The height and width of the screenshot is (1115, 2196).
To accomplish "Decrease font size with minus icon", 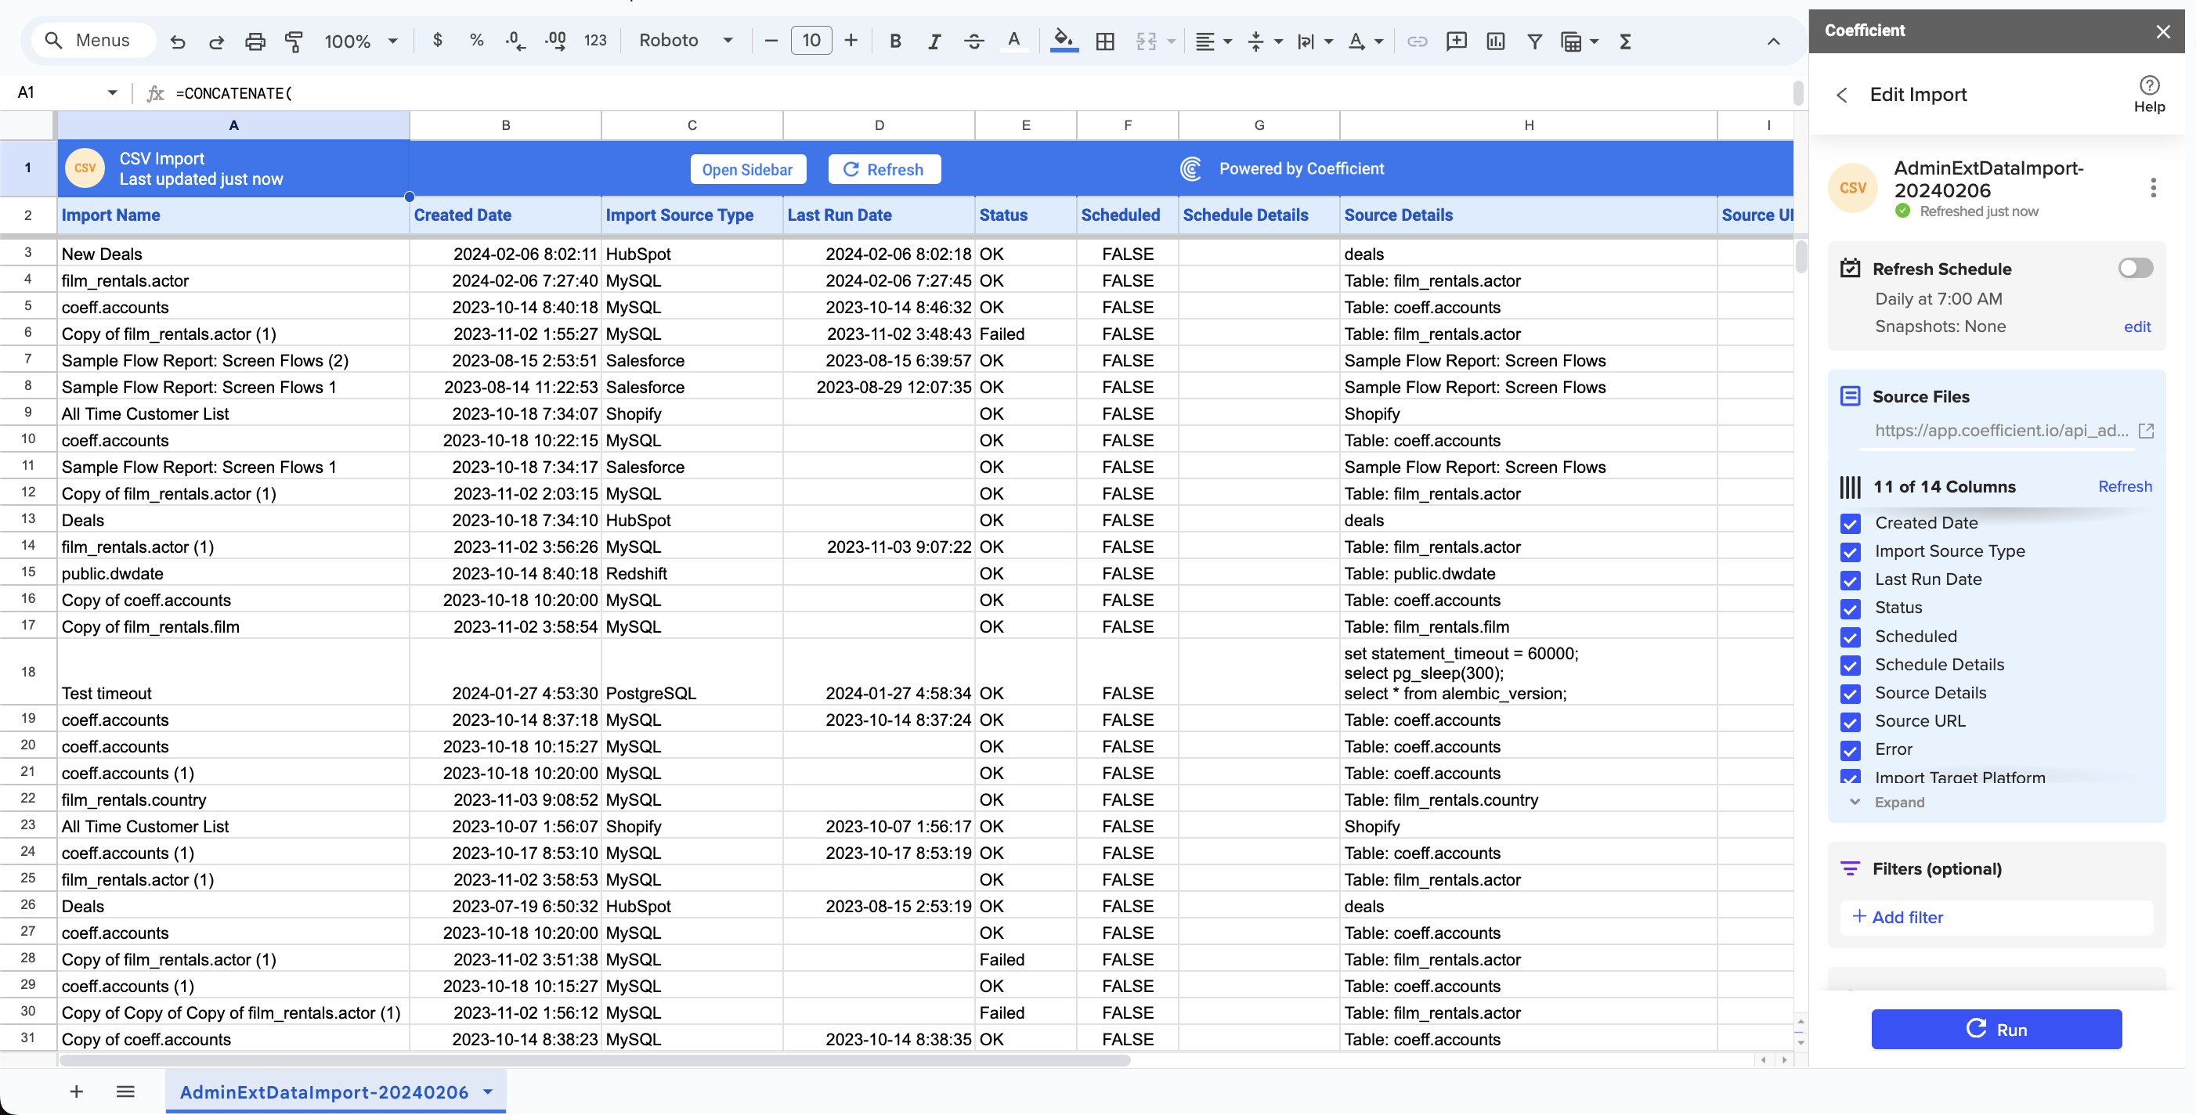I will point(771,40).
